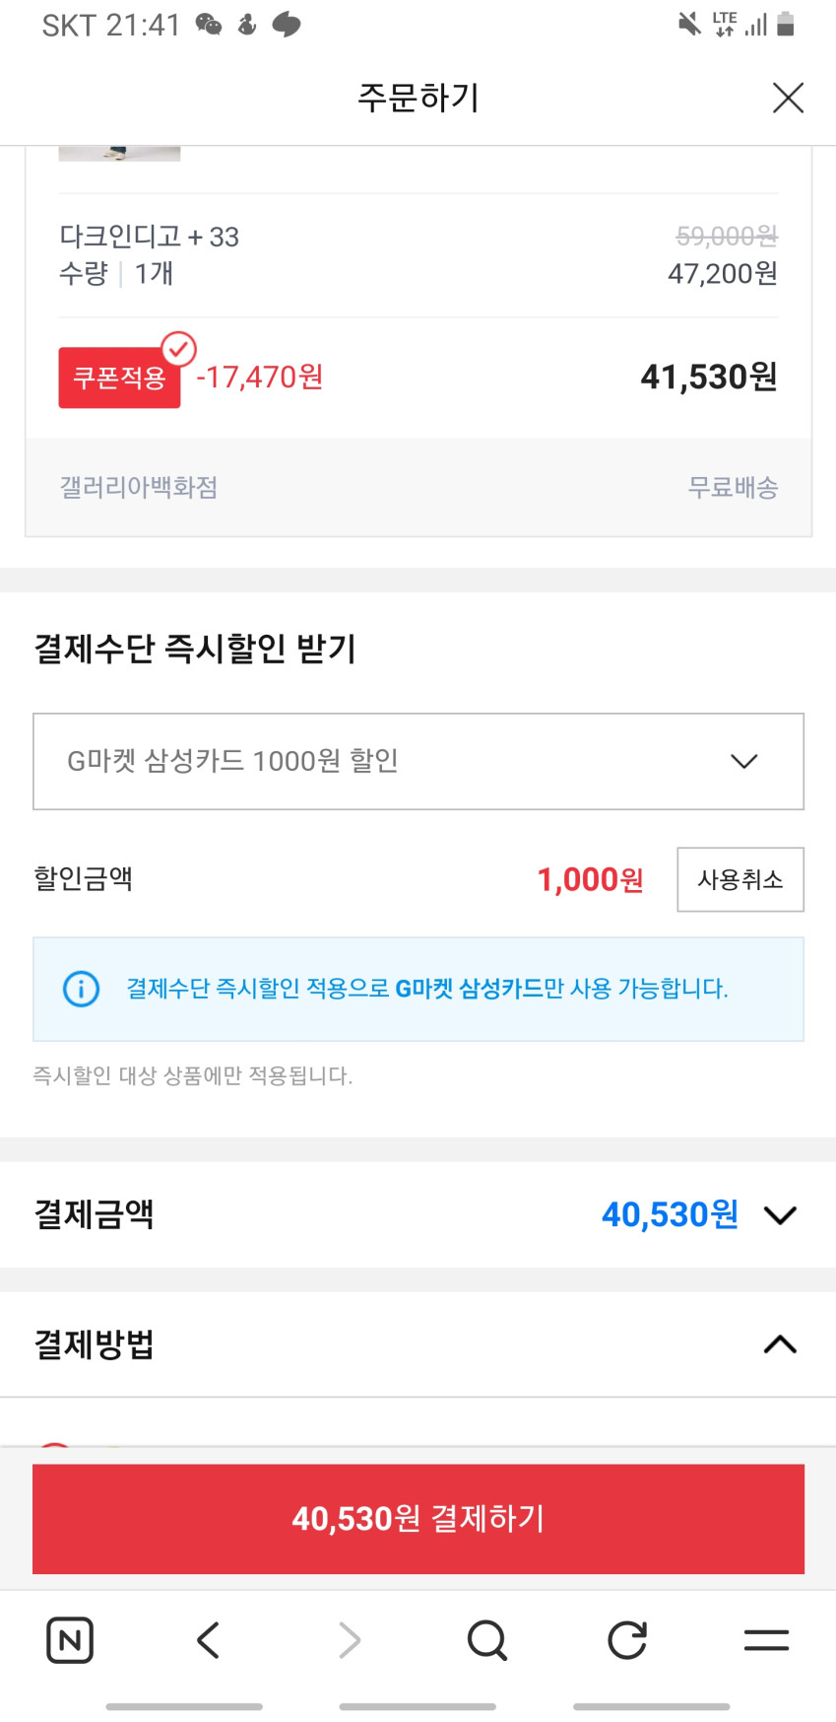The image size is (836, 1722).
Task: Cancel the discount with 사용취소
Action: (x=740, y=879)
